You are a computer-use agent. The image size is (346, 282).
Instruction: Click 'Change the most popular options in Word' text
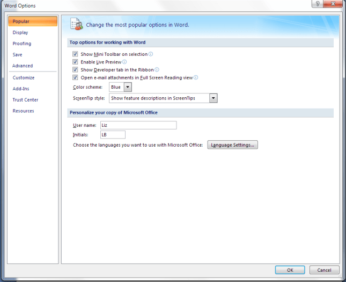click(x=137, y=25)
